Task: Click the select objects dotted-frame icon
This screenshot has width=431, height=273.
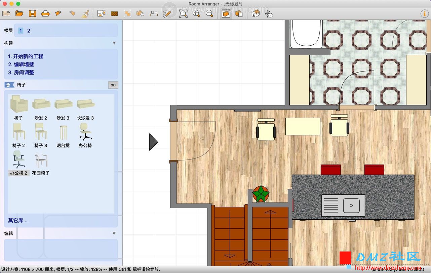Action: (127, 14)
